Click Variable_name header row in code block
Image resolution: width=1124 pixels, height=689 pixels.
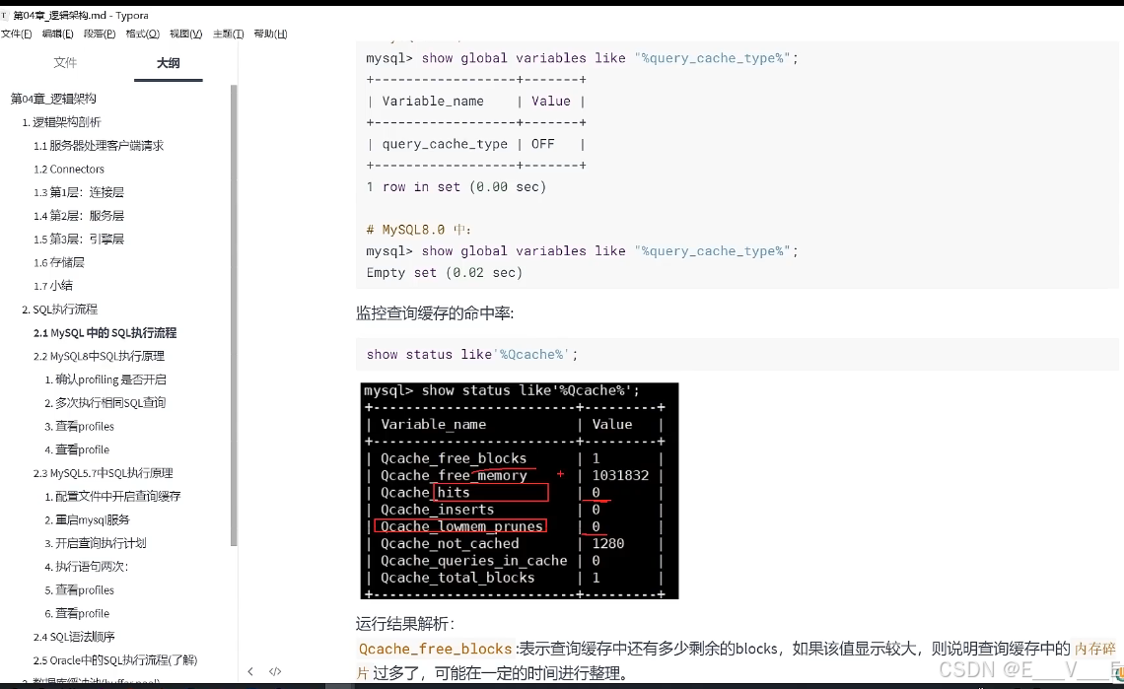(476, 102)
